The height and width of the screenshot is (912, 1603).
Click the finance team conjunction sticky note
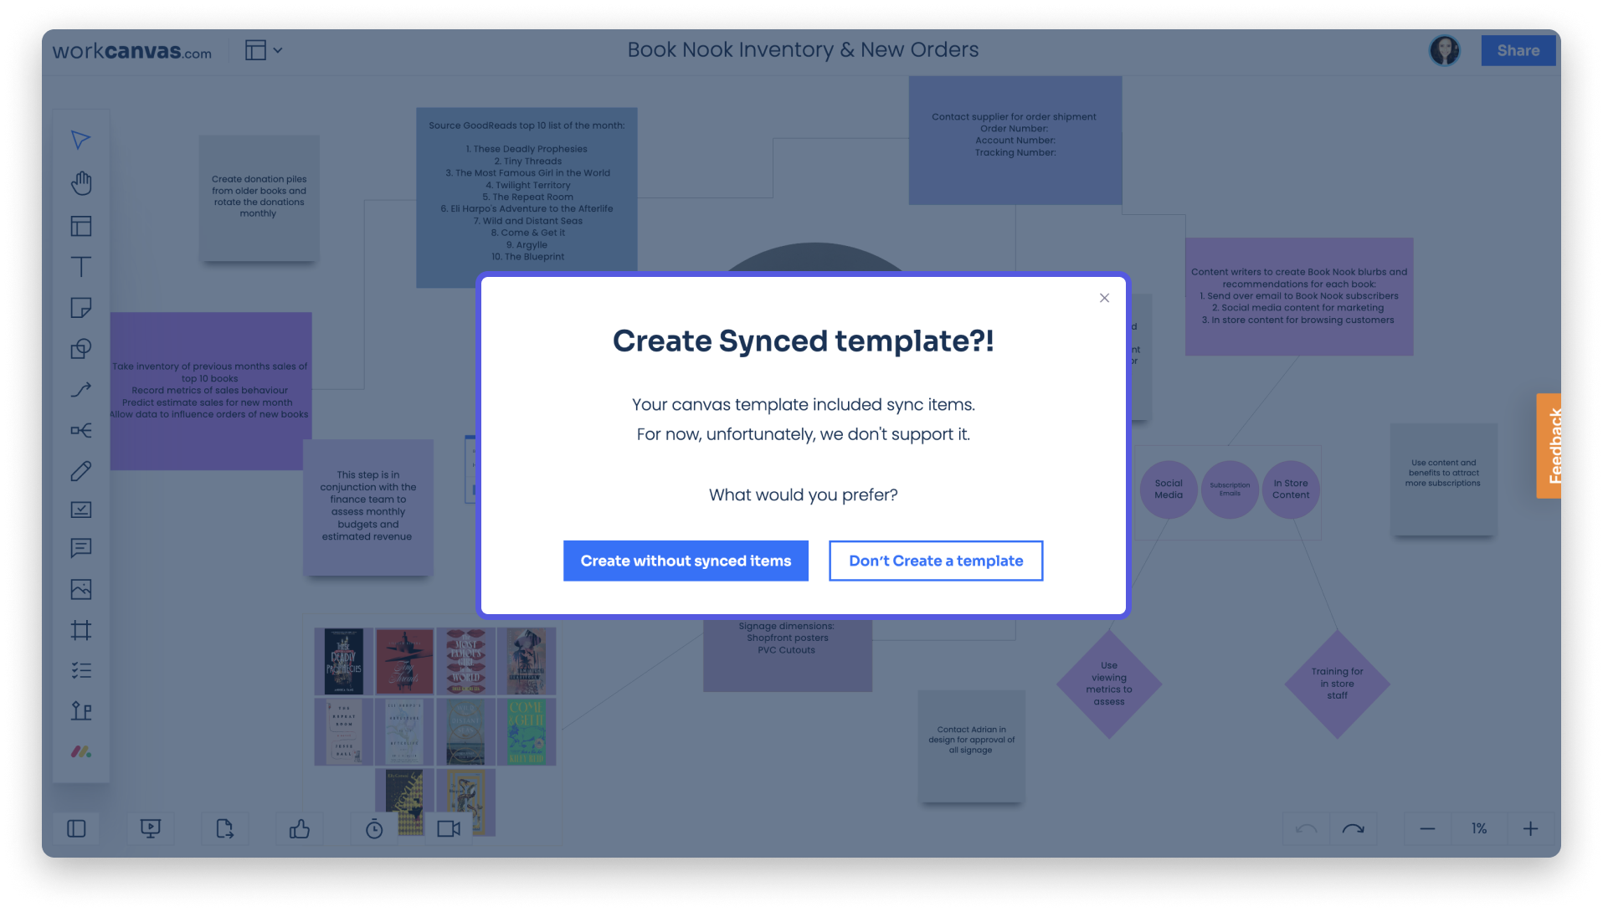(367, 507)
